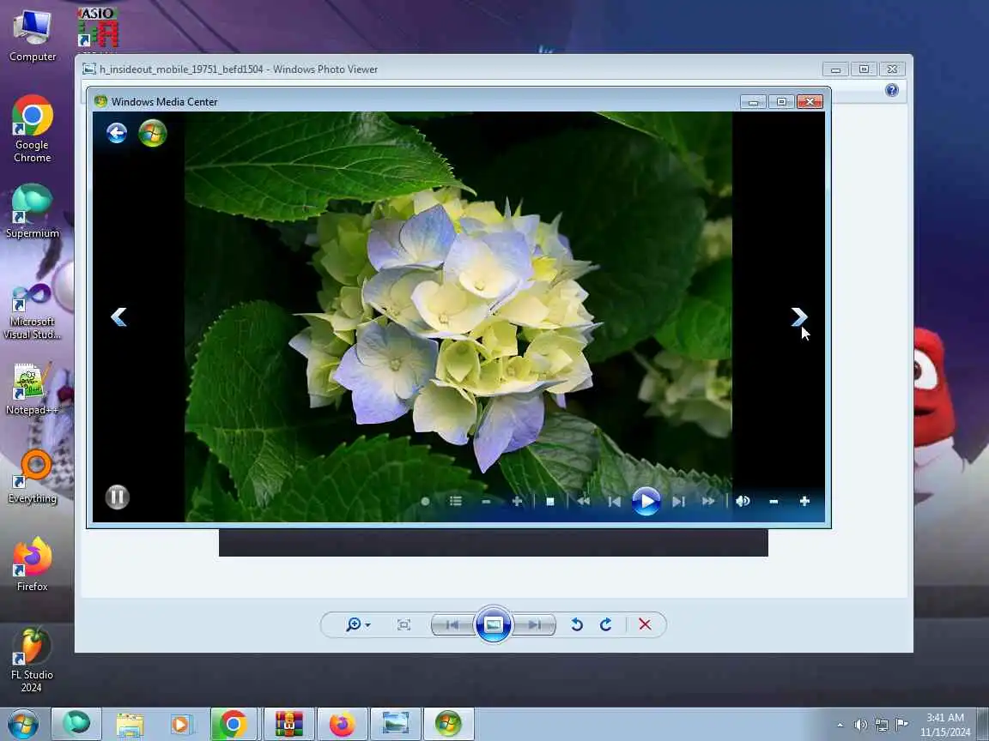Click WinRAR in the taskbar
Screen dimensions: 989x741
pos(288,724)
